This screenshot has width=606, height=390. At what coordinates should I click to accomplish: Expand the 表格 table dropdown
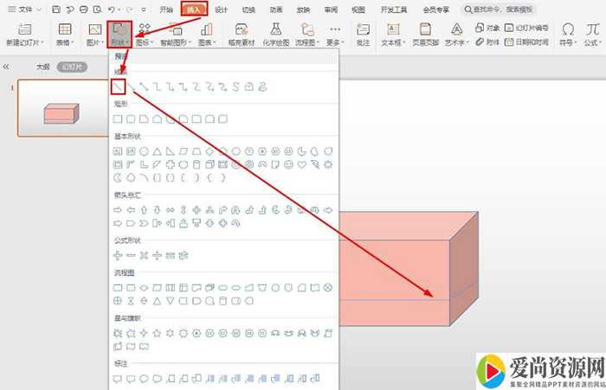63,35
